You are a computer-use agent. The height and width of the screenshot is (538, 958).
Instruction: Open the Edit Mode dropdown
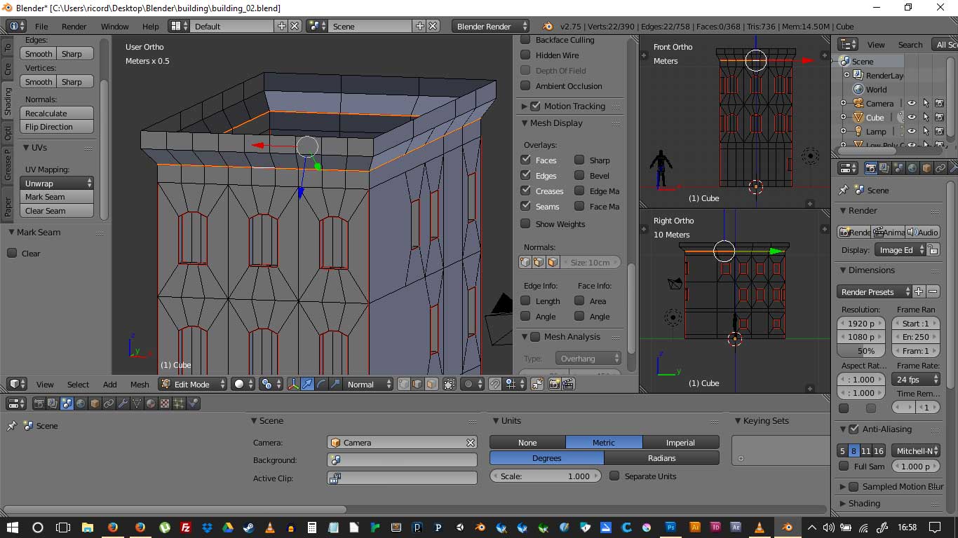click(193, 384)
